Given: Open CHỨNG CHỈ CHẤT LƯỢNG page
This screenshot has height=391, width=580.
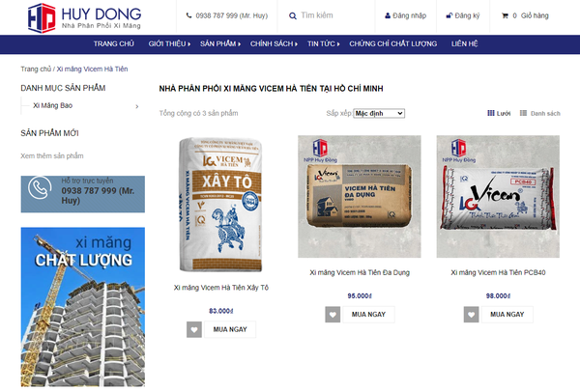Looking at the screenshot, I should (392, 44).
